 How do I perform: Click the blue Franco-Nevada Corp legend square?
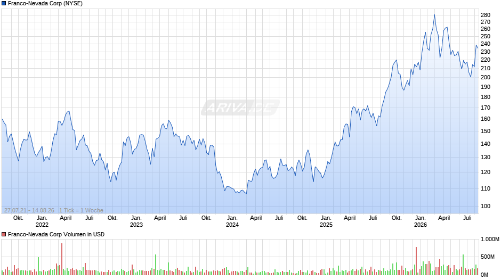(x=4, y=4)
